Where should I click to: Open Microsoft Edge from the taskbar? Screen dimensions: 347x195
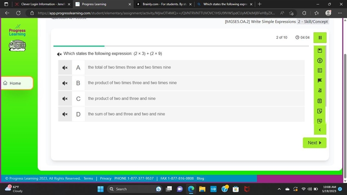coord(191,189)
